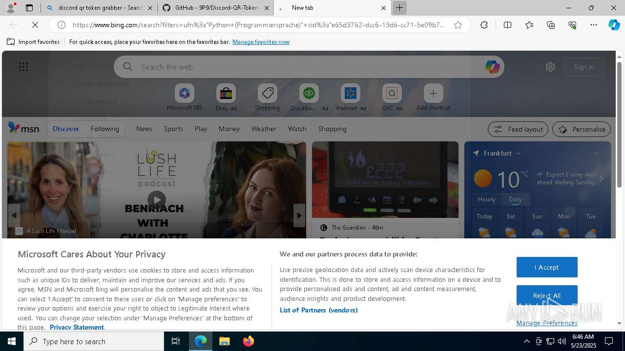
Task: Open Favorites hub icon
Action: click(529, 25)
